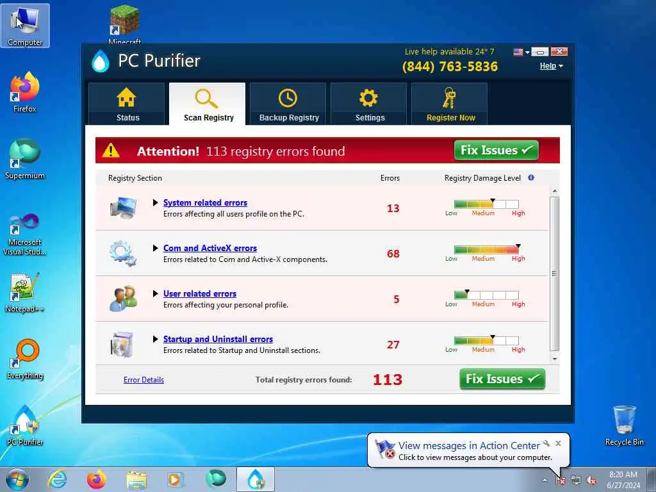Click the Com and ActiveX damage meter
656x492 pixels.
coord(486,250)
